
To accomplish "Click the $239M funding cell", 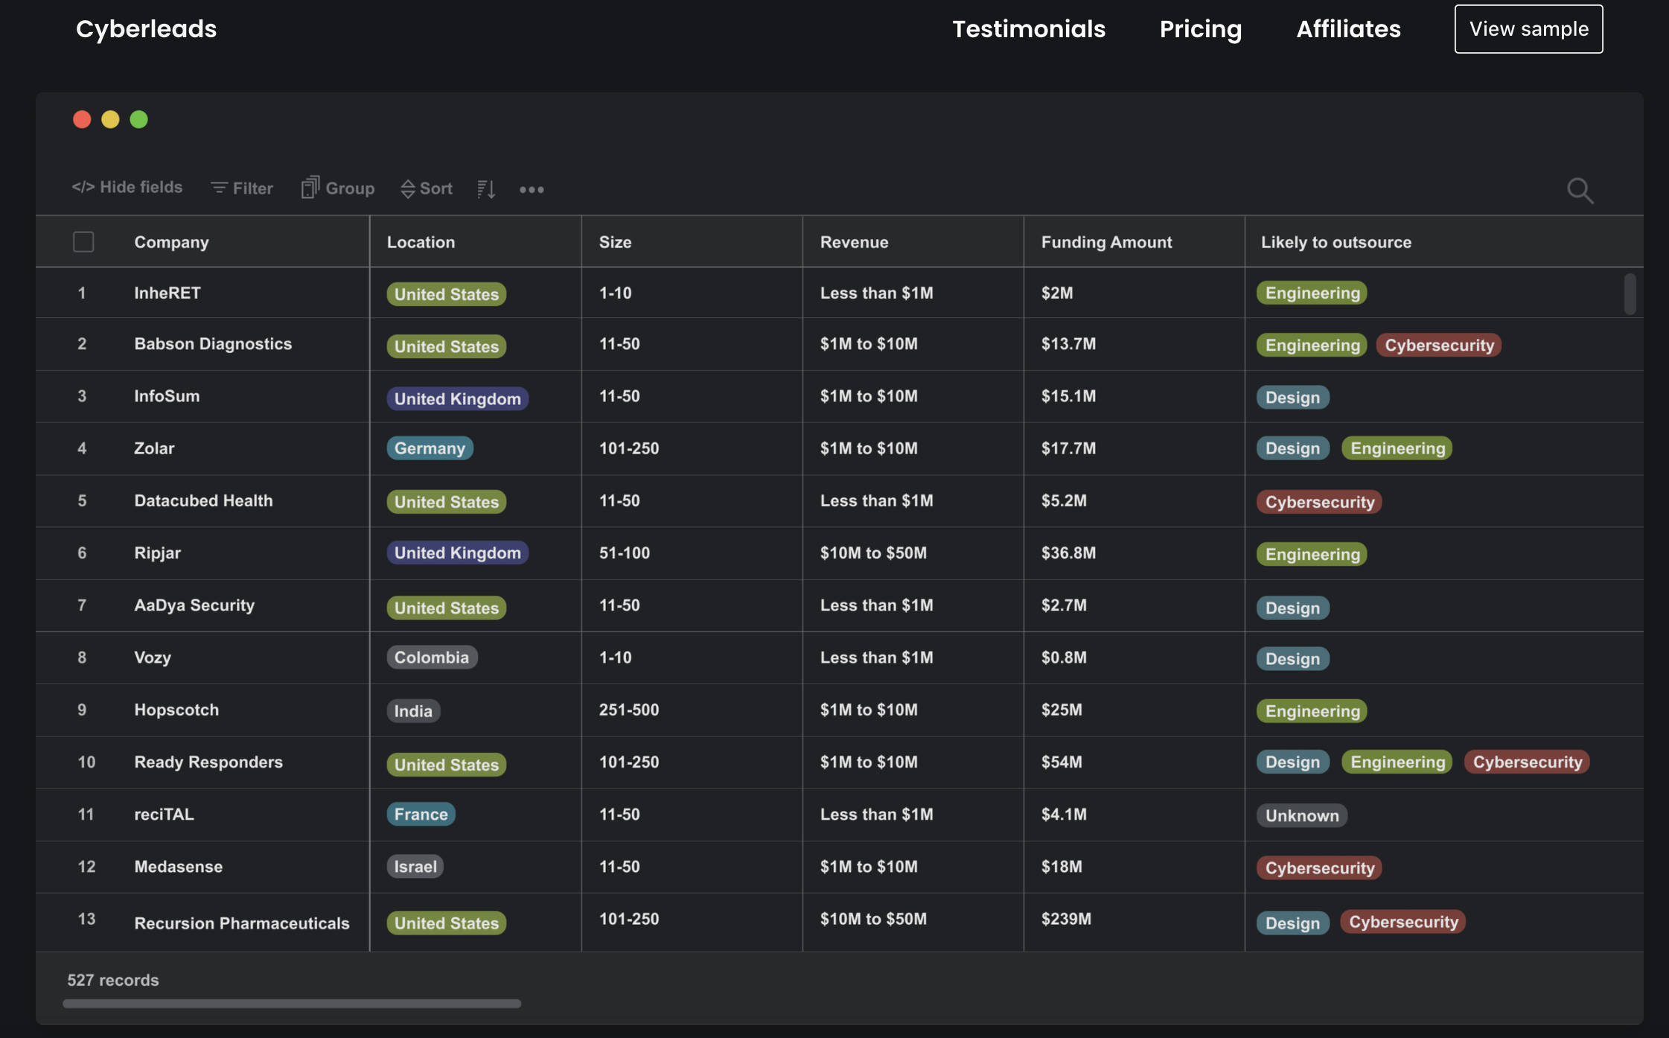I will pos(1066,919).
